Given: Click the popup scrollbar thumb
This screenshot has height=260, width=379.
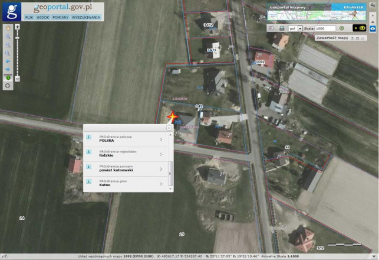Looking at the screenshot, I should point(170,174).
